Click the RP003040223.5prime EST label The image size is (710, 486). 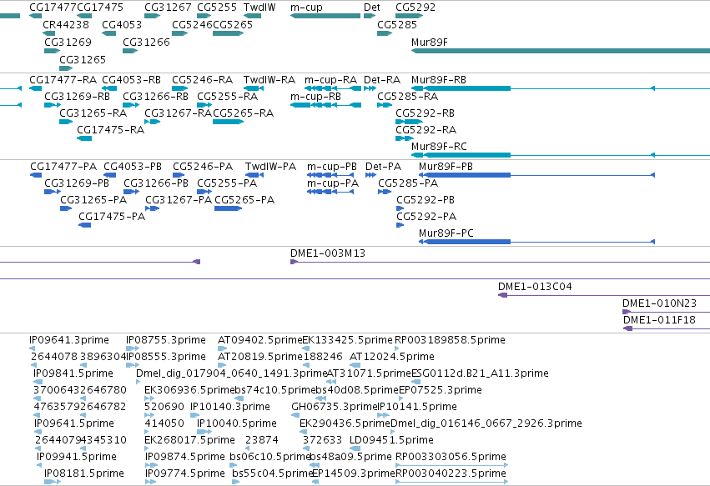pyautogui.click(x=451, y=473)
